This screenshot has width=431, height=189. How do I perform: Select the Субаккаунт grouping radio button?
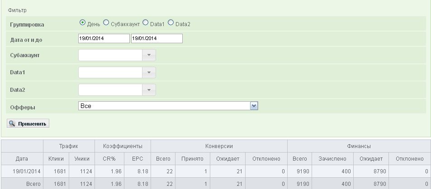click(106, 22)
